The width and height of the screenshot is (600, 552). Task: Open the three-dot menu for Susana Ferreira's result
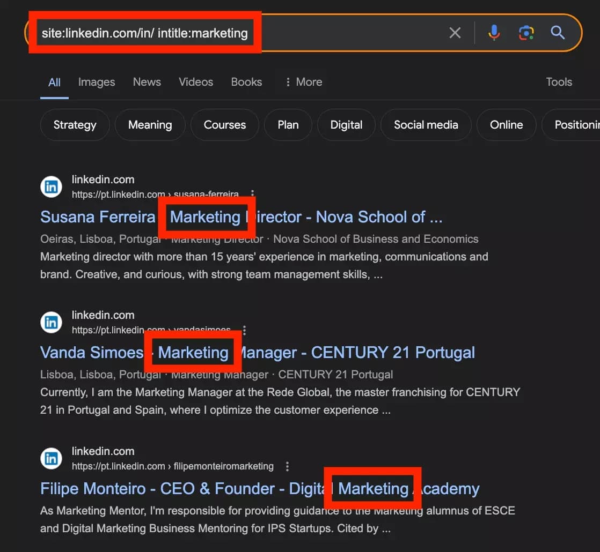pos(252,194)
